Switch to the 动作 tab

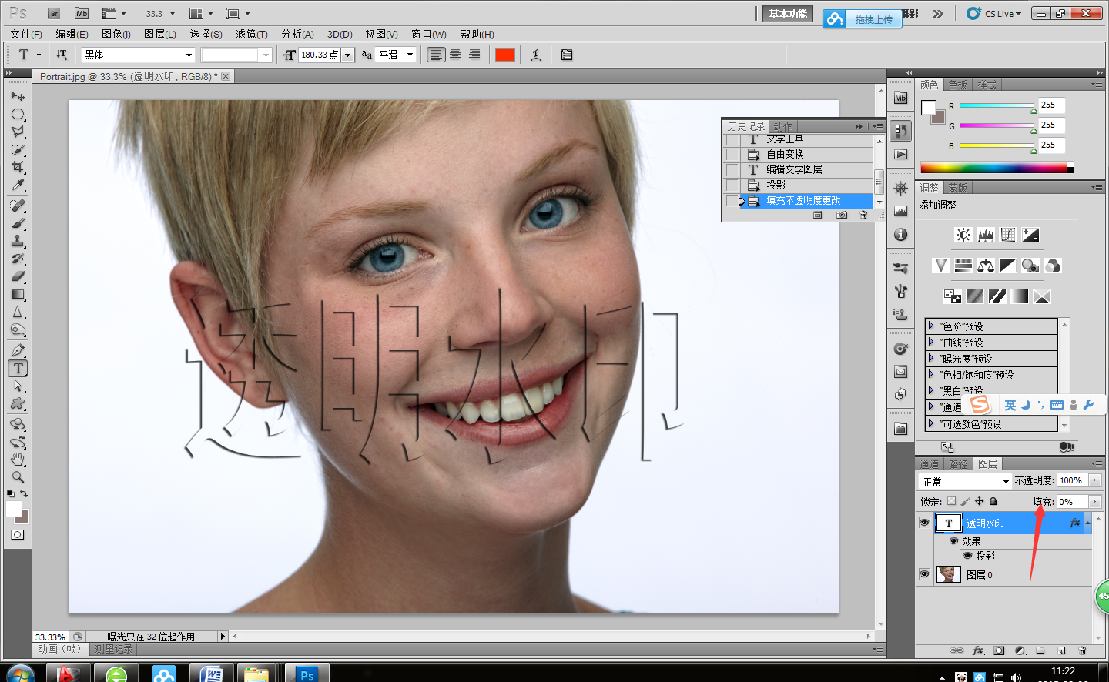click(782, 126)
